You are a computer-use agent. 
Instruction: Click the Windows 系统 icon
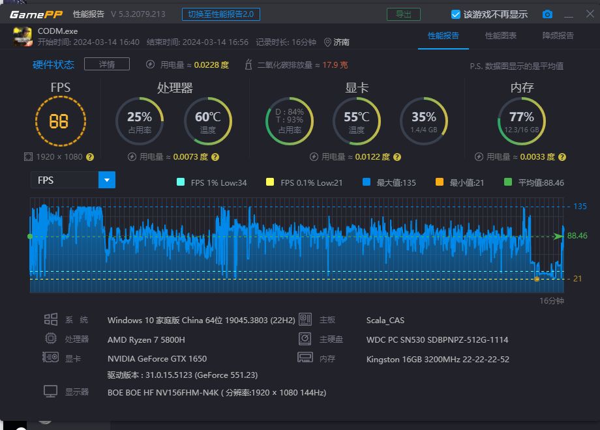click(x=50, y=319)
